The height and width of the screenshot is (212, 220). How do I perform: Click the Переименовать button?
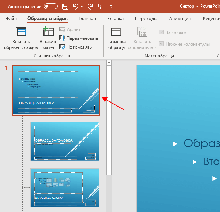coord(79,38)
